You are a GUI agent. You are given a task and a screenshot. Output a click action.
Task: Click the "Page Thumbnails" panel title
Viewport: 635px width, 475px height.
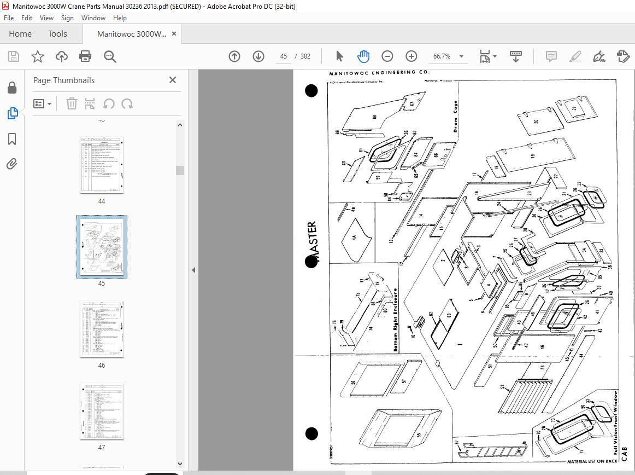tap(64, 80)
